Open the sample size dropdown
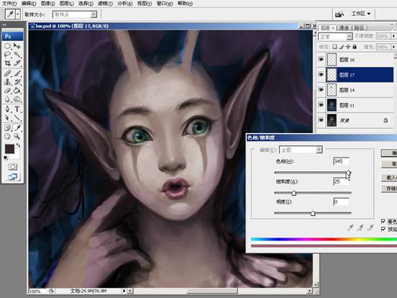 (x=75, y=14)
